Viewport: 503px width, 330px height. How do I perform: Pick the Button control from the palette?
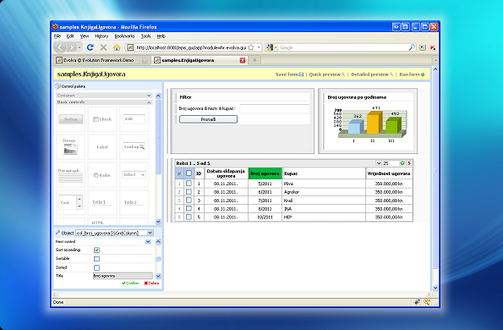[70, 119]
